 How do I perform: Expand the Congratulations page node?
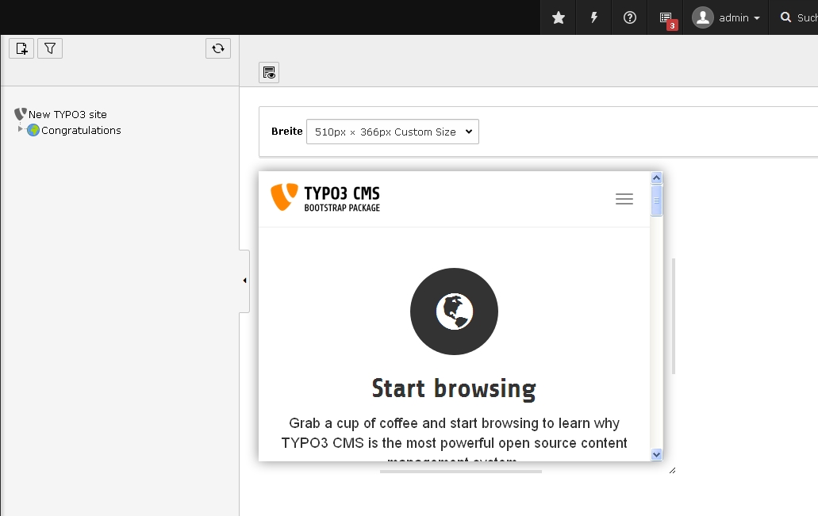point(20,128)
